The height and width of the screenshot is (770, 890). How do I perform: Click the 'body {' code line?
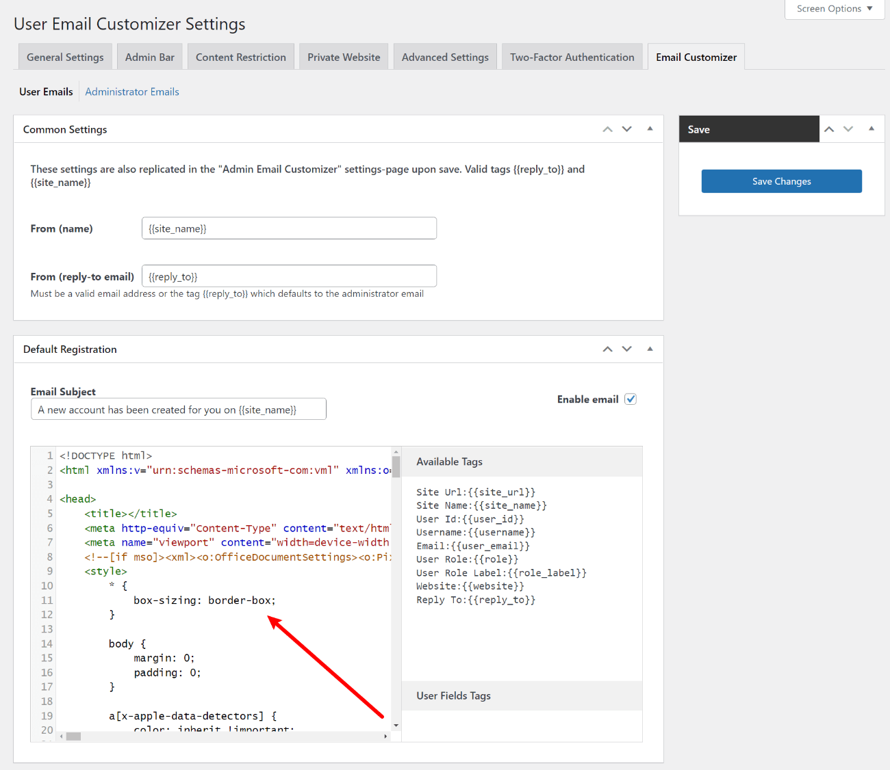coord(127,643)
